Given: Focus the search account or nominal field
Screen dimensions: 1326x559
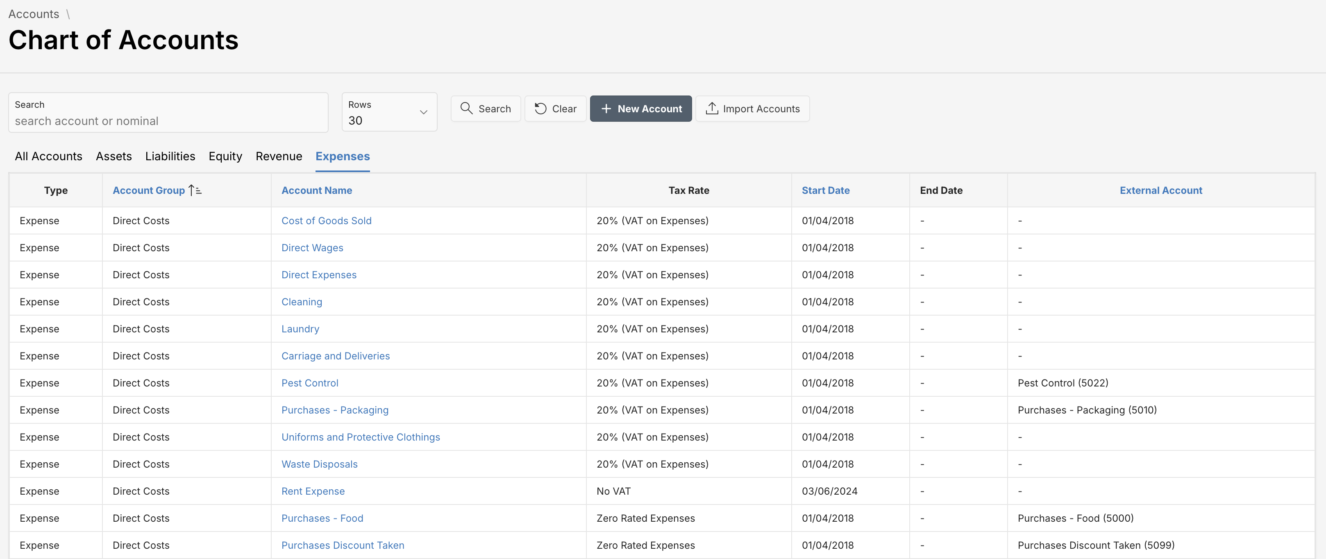Looking at the screenshot, I should (168, 112).
